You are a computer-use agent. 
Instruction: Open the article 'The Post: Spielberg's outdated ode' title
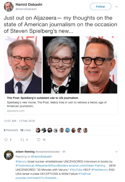tap(43, 98)
